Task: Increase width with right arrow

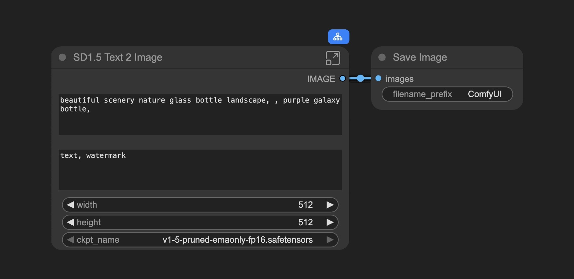Action: 330,205
